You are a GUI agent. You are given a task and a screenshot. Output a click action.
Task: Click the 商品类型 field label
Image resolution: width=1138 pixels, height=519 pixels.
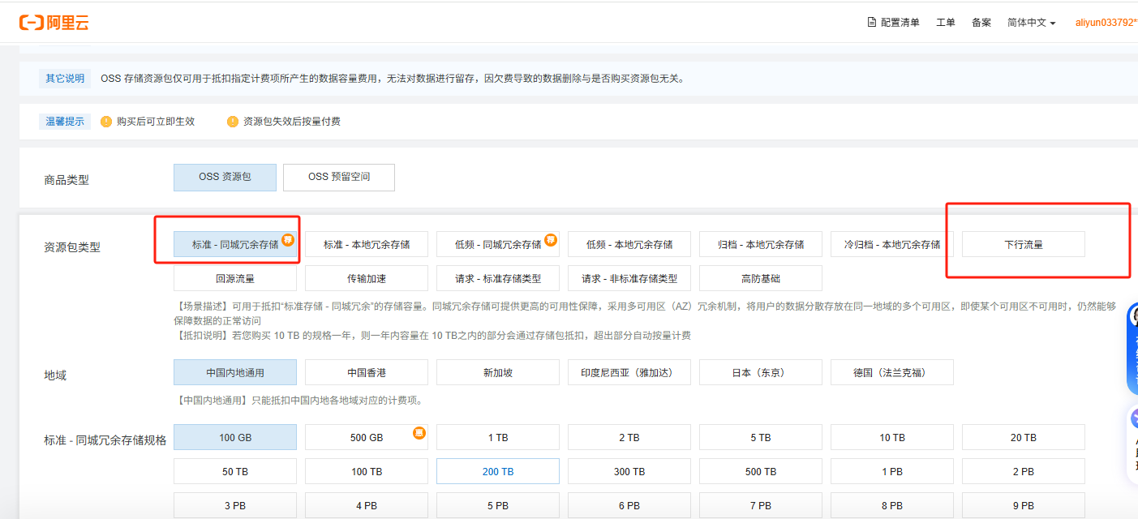pyautogui.click(x=67, y=180)
